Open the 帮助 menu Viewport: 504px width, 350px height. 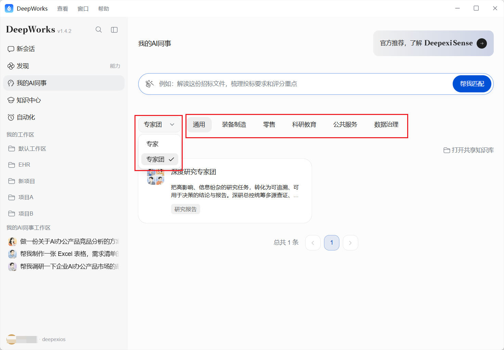(x=104, y=9)
